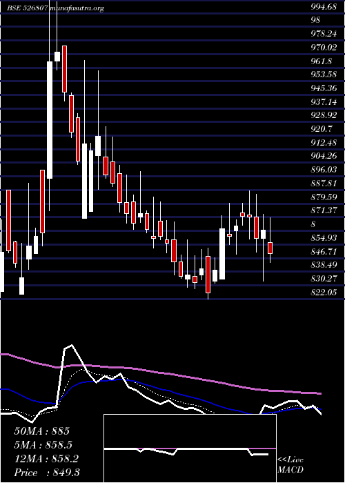Click the Price : 849.3 readout

[47, 473]
